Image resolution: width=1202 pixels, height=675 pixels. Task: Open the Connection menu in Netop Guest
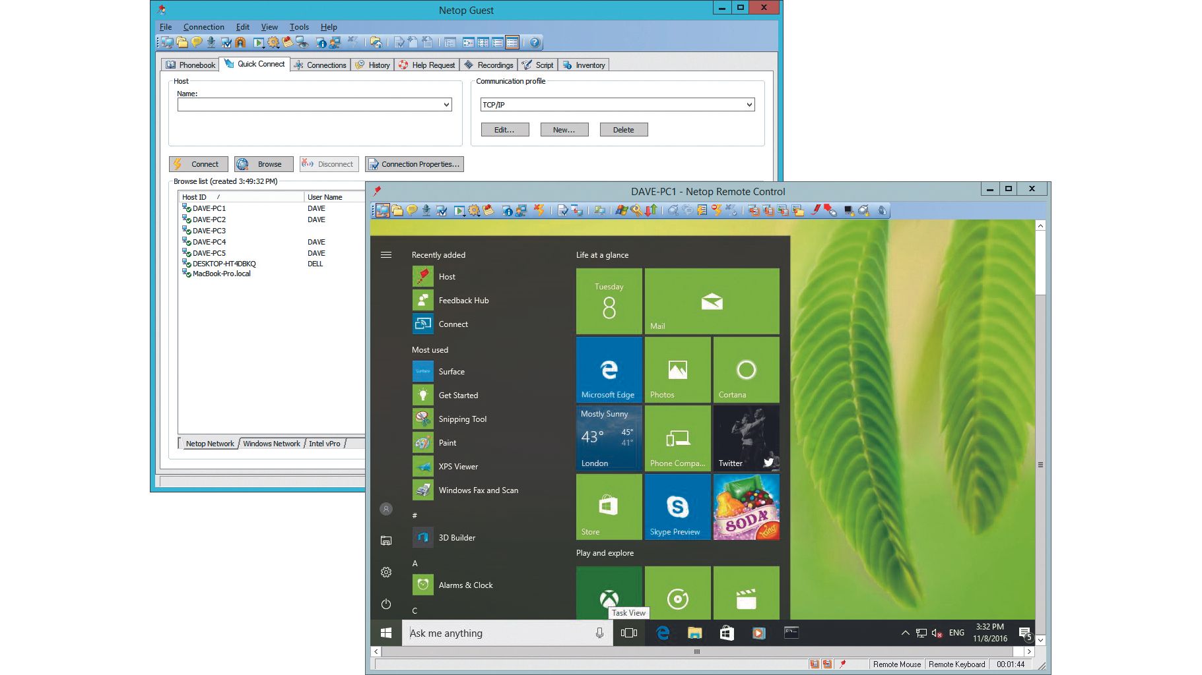click(x=204, y=27)
